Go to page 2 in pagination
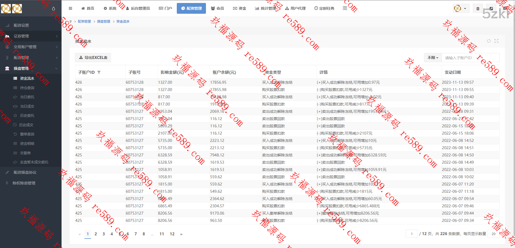This screenshot has width=515, height=248. pyautogui.click(x=96, y=234)
